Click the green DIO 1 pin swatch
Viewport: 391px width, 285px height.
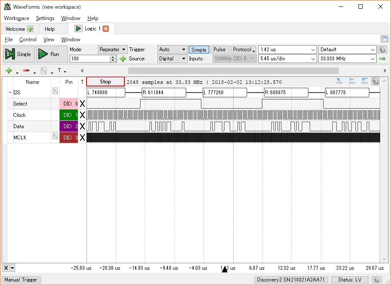point(69,115)
